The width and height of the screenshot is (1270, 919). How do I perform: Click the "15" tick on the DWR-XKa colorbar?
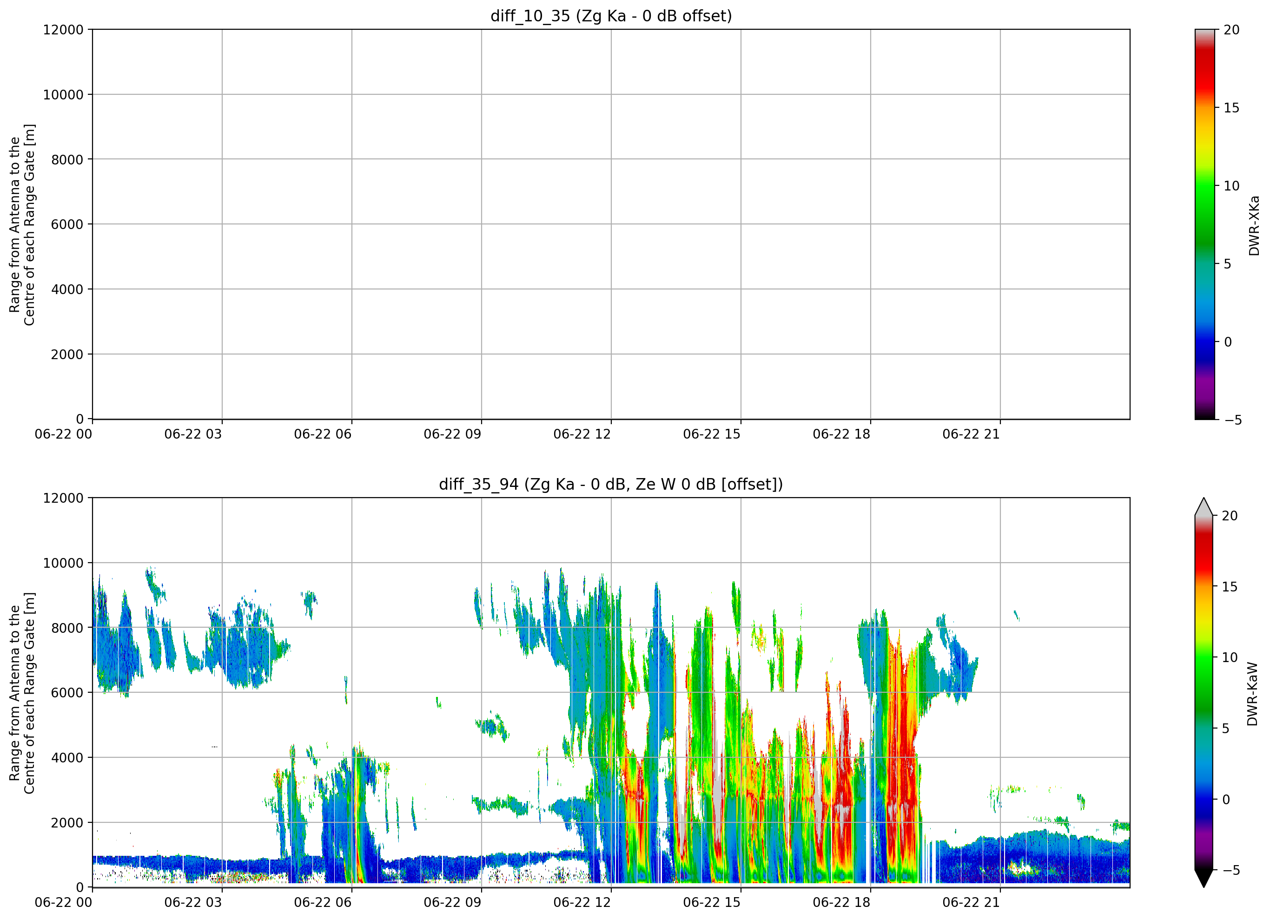(1231, 107)
